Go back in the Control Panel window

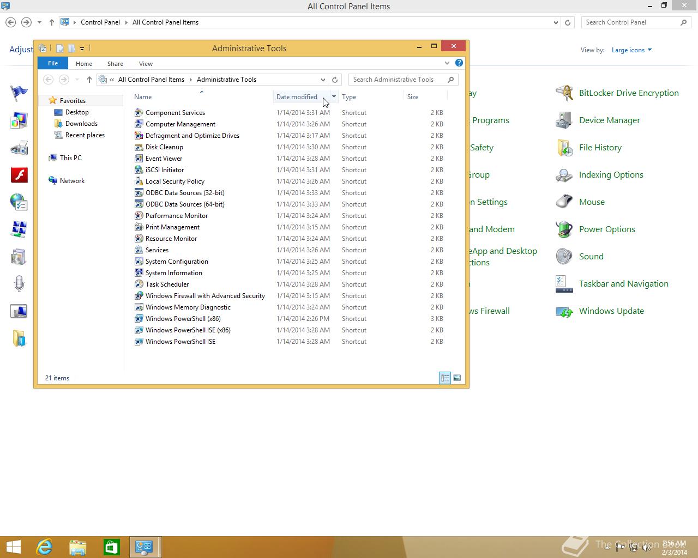pyautogui.click(x=10, y=22)
